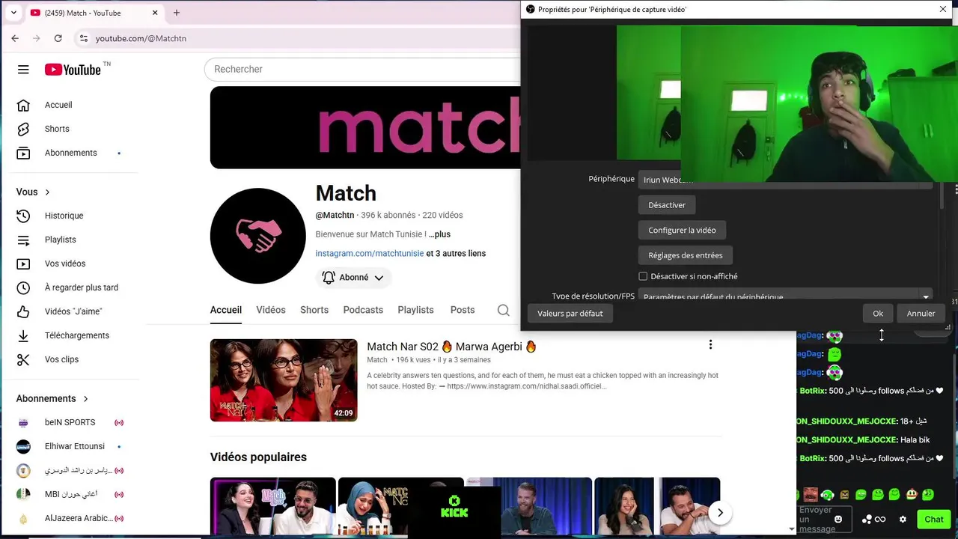Open Match Nar S02 video thumbnail
Image resolution: width=958 pixels, height=539 pixels.
[x=284, y=380]
